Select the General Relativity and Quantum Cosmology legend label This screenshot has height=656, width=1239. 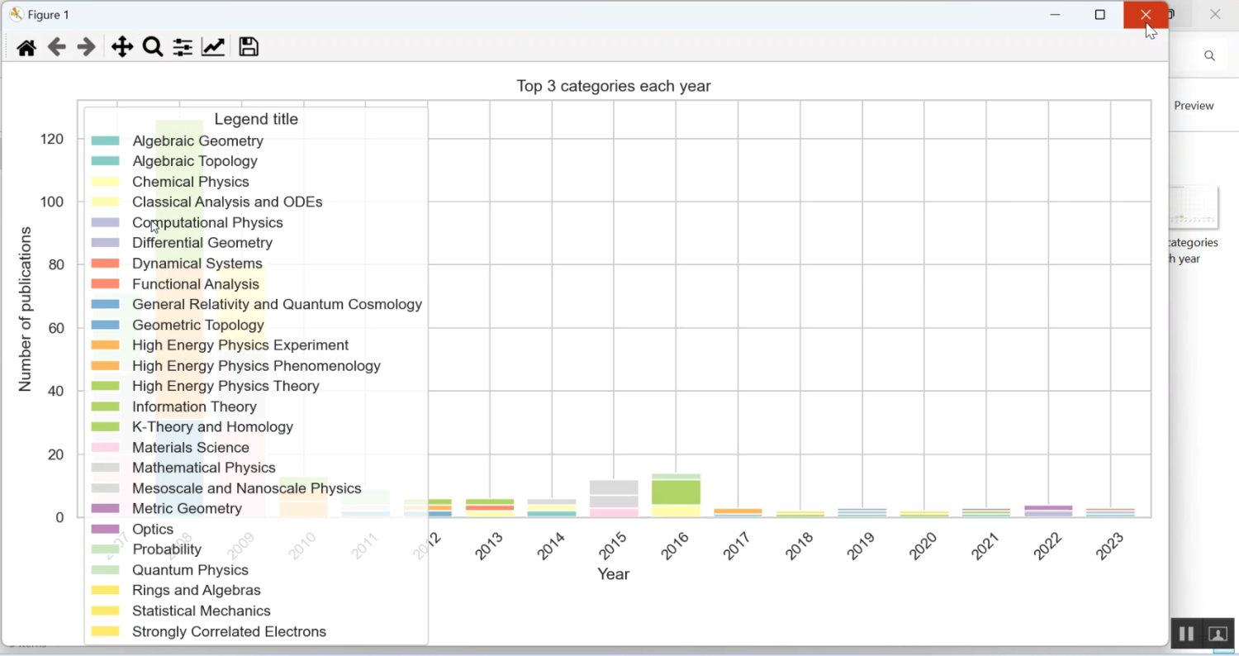[x=277, y=304]
